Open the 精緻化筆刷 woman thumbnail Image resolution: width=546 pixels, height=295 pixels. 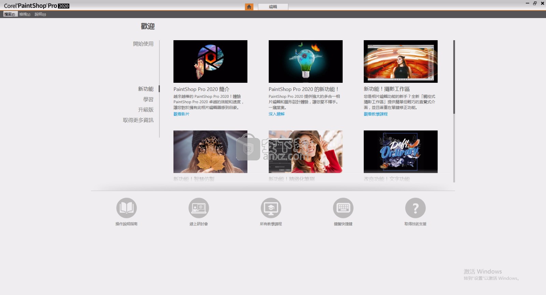(x=305, y=152)
